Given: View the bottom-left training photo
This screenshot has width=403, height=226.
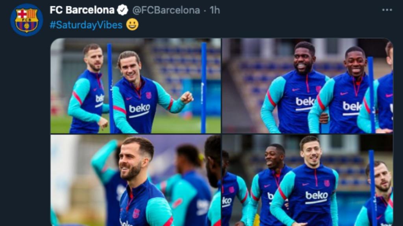Looking at the screenshot, I should click(135, 180).
